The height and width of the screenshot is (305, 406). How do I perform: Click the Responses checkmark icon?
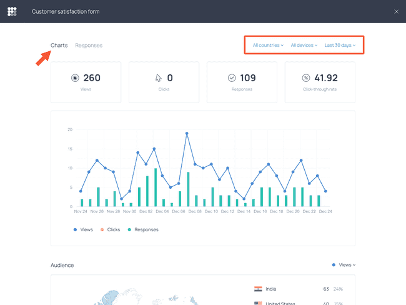click(232, 77)
